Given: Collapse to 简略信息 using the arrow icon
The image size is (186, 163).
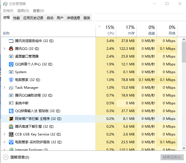Looking at the screenshot, I should click(6, 157).
